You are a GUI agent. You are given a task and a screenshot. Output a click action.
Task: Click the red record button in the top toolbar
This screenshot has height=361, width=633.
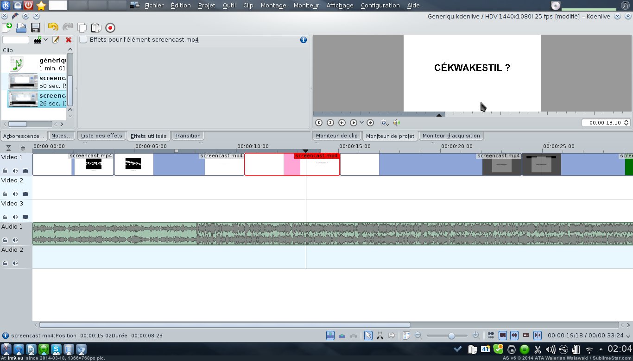tap(110, 28)
